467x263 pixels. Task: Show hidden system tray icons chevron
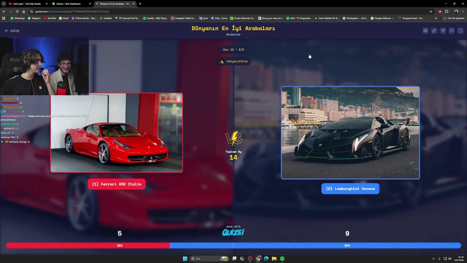coord(433,259)
